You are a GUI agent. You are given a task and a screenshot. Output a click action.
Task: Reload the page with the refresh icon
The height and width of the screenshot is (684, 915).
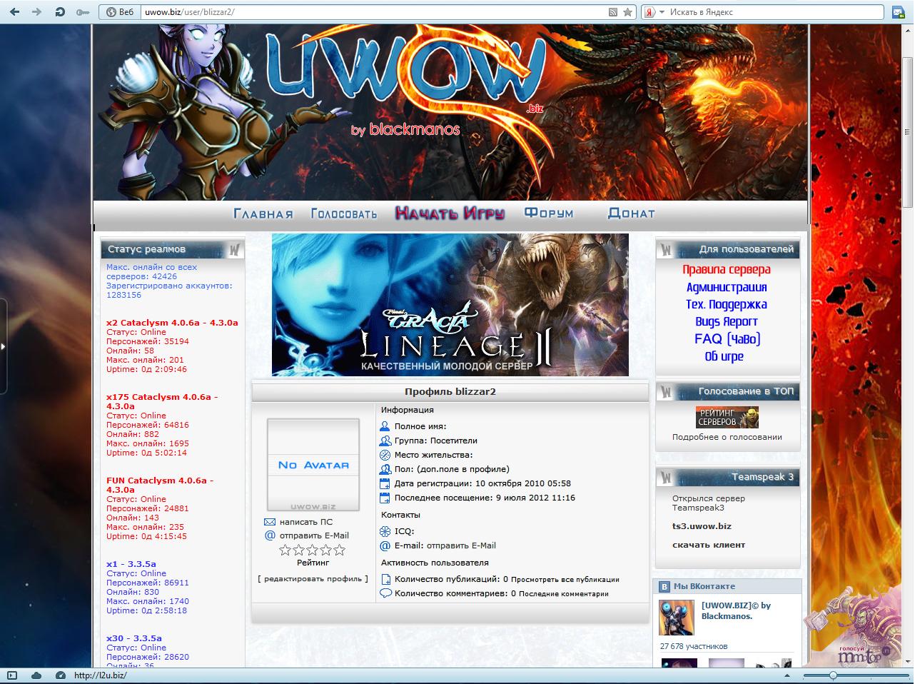(x=61, y=12)
